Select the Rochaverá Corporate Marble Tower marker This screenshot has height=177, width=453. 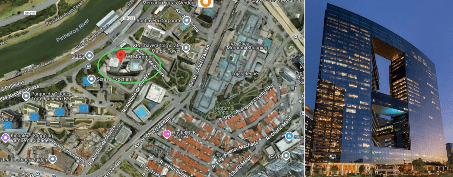point(186,48)
